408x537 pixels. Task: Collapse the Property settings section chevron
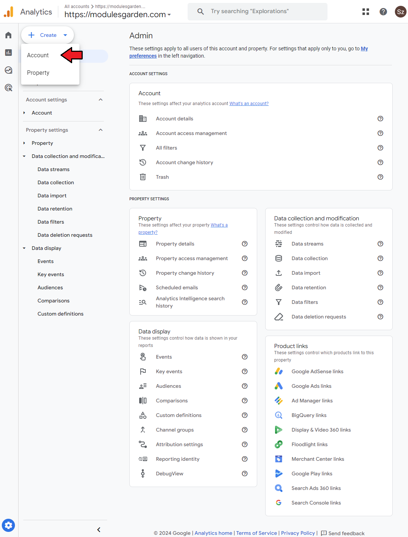tap(101, 130)
